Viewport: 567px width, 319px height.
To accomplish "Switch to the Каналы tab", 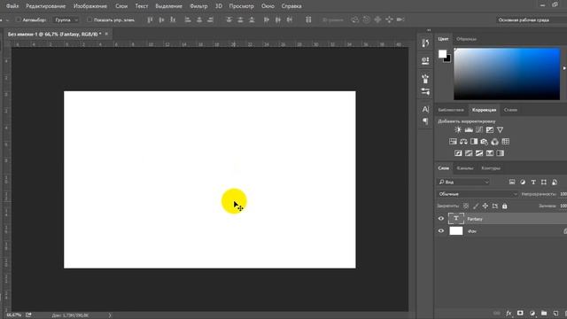I will tap(464, 168).
